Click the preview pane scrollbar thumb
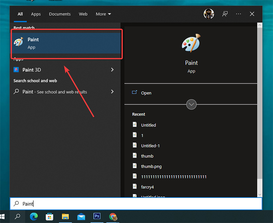The width and height of the screenshot is (273, 223). 260,103
